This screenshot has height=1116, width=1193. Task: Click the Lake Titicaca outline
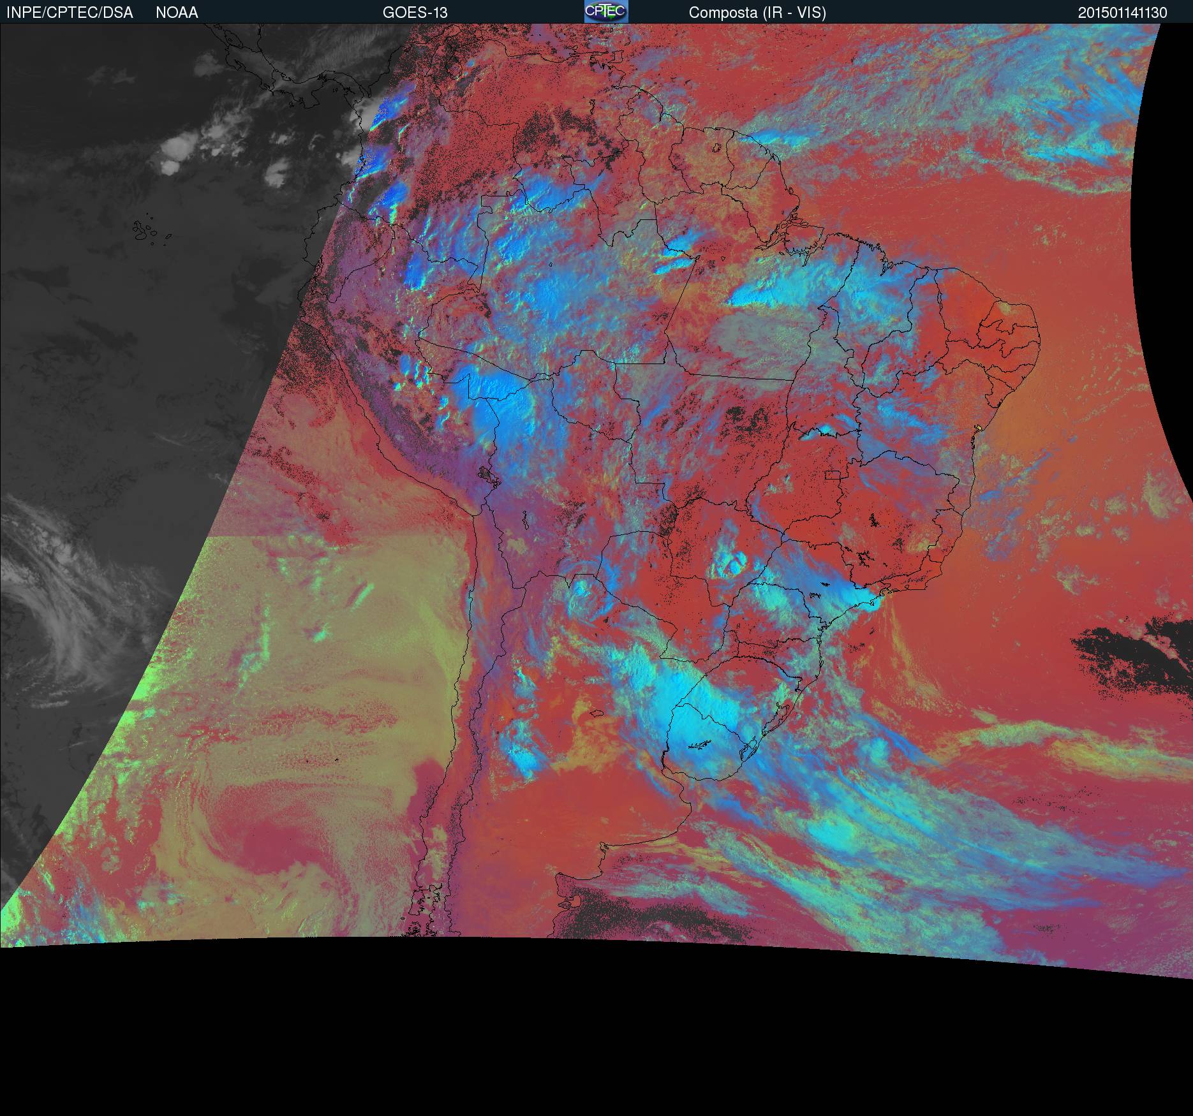coord(487,476)
